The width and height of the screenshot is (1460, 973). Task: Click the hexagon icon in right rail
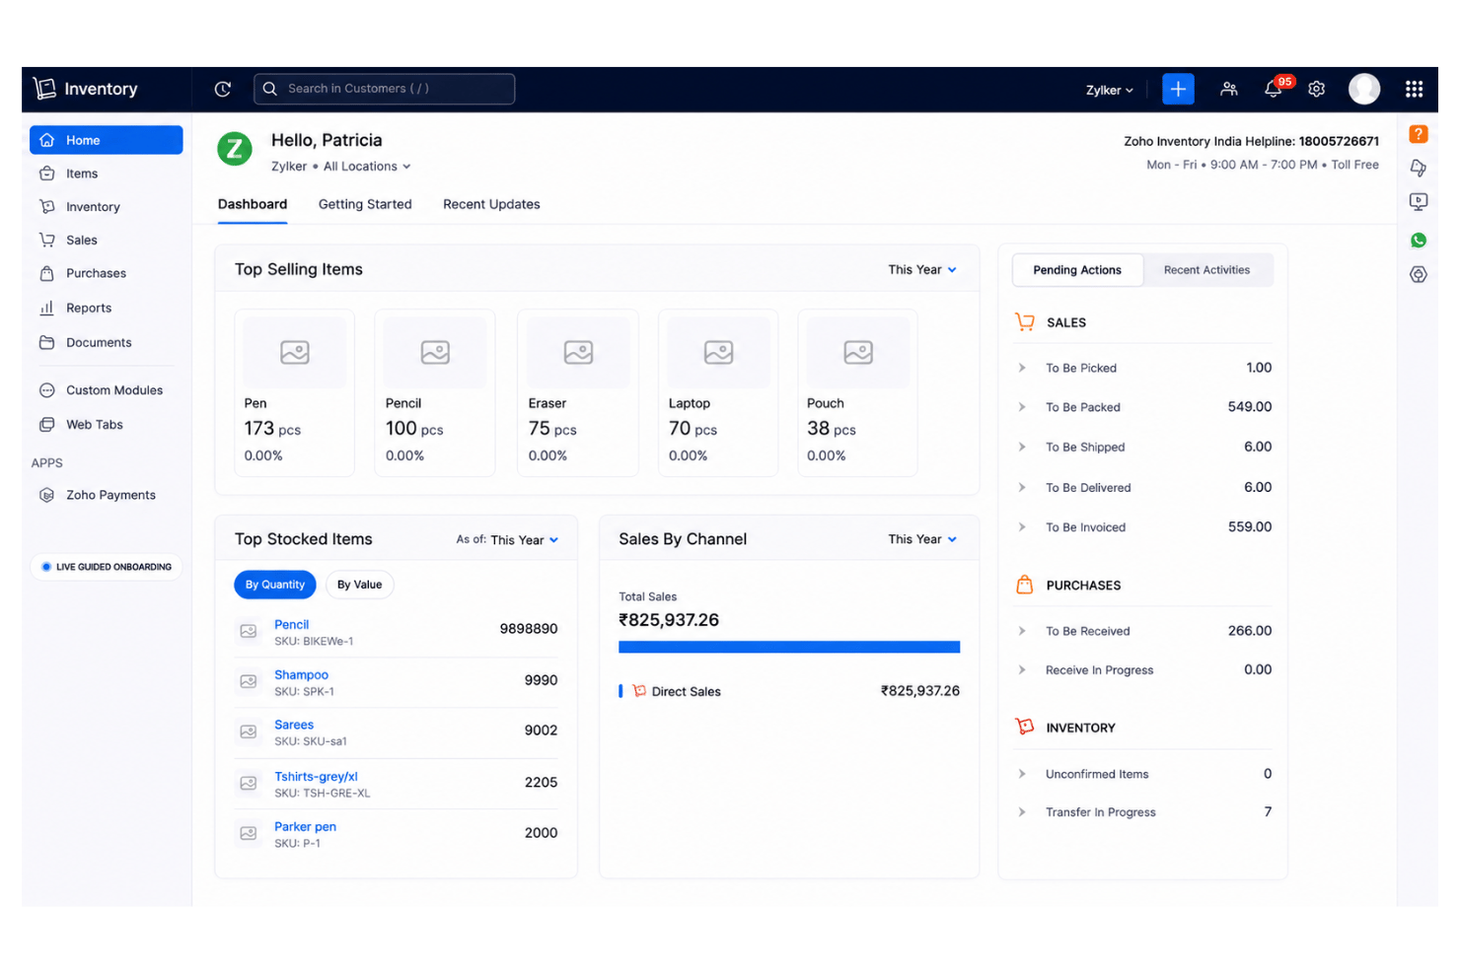click(1419, 274)
